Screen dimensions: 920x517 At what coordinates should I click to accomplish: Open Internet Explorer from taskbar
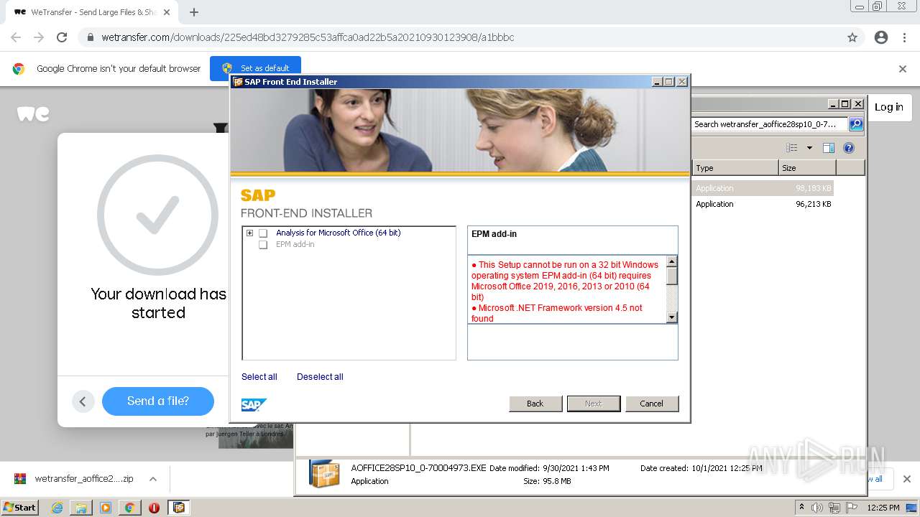(57, 508)
